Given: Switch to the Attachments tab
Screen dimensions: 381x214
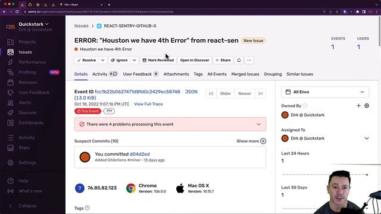Looking at the screenshot, I should point(176,74).
